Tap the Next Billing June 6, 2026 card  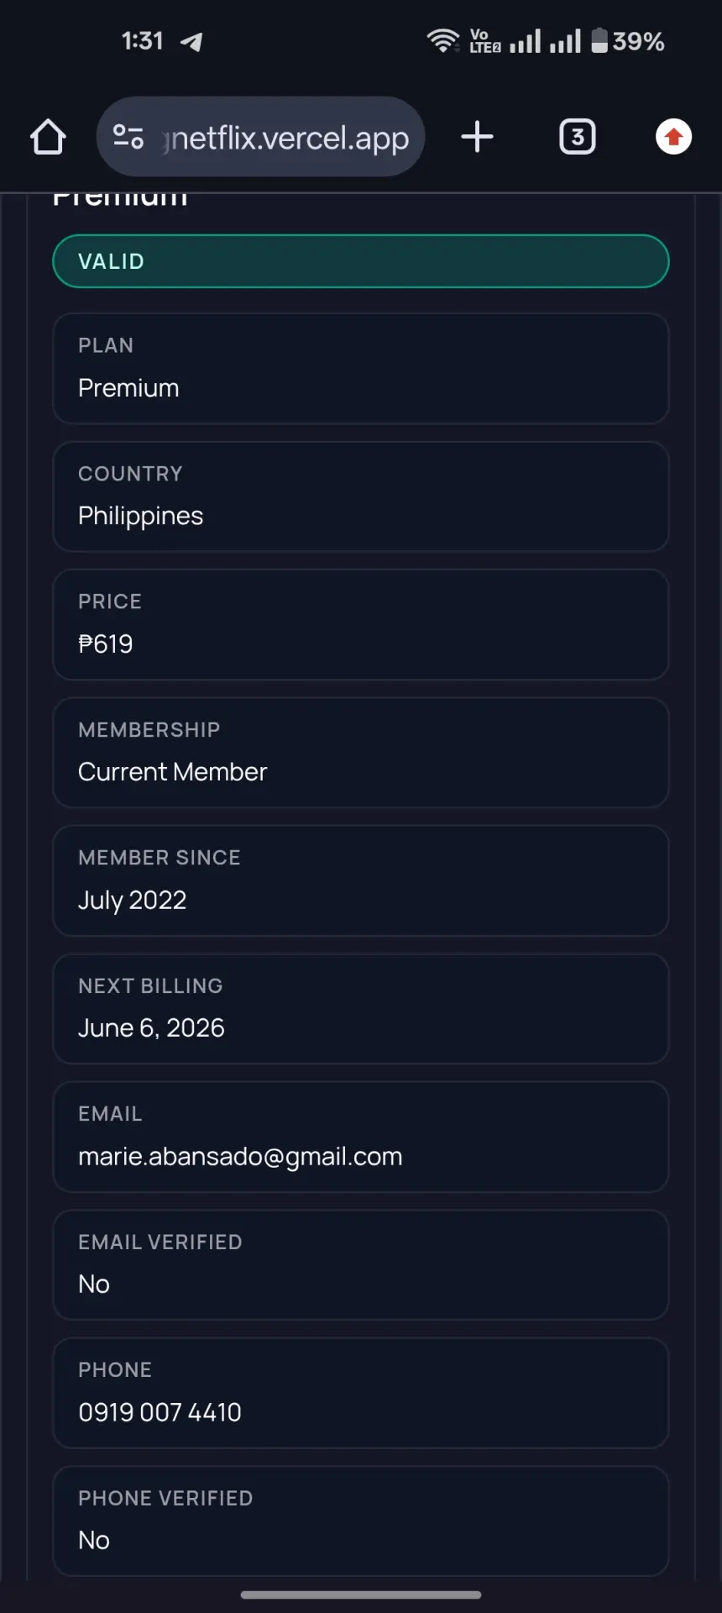tap(361, 1009)
